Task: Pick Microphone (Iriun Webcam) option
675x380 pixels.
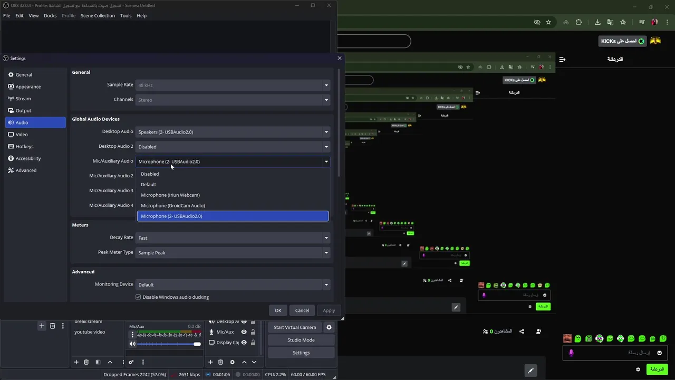Action: tap(233, 195)
